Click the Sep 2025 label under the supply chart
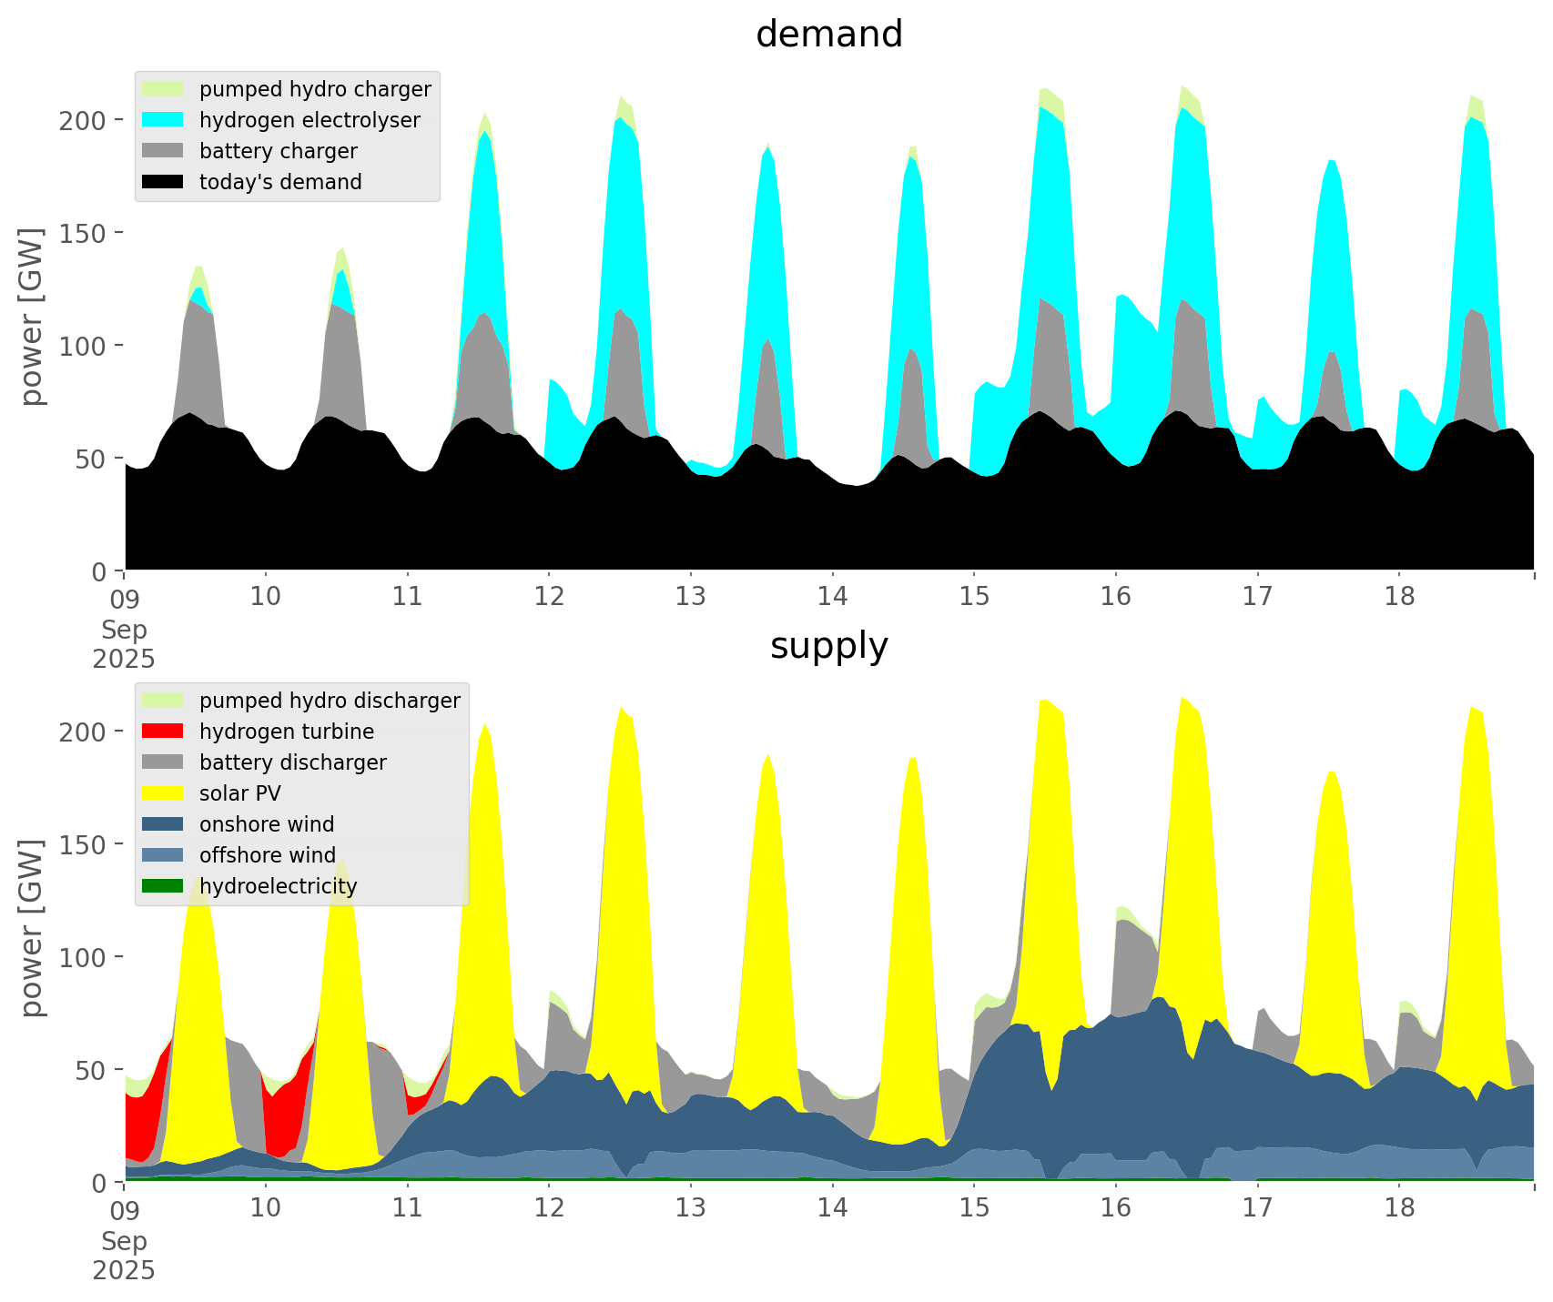This screenshot has height=1302, width=1553. 124,1256
